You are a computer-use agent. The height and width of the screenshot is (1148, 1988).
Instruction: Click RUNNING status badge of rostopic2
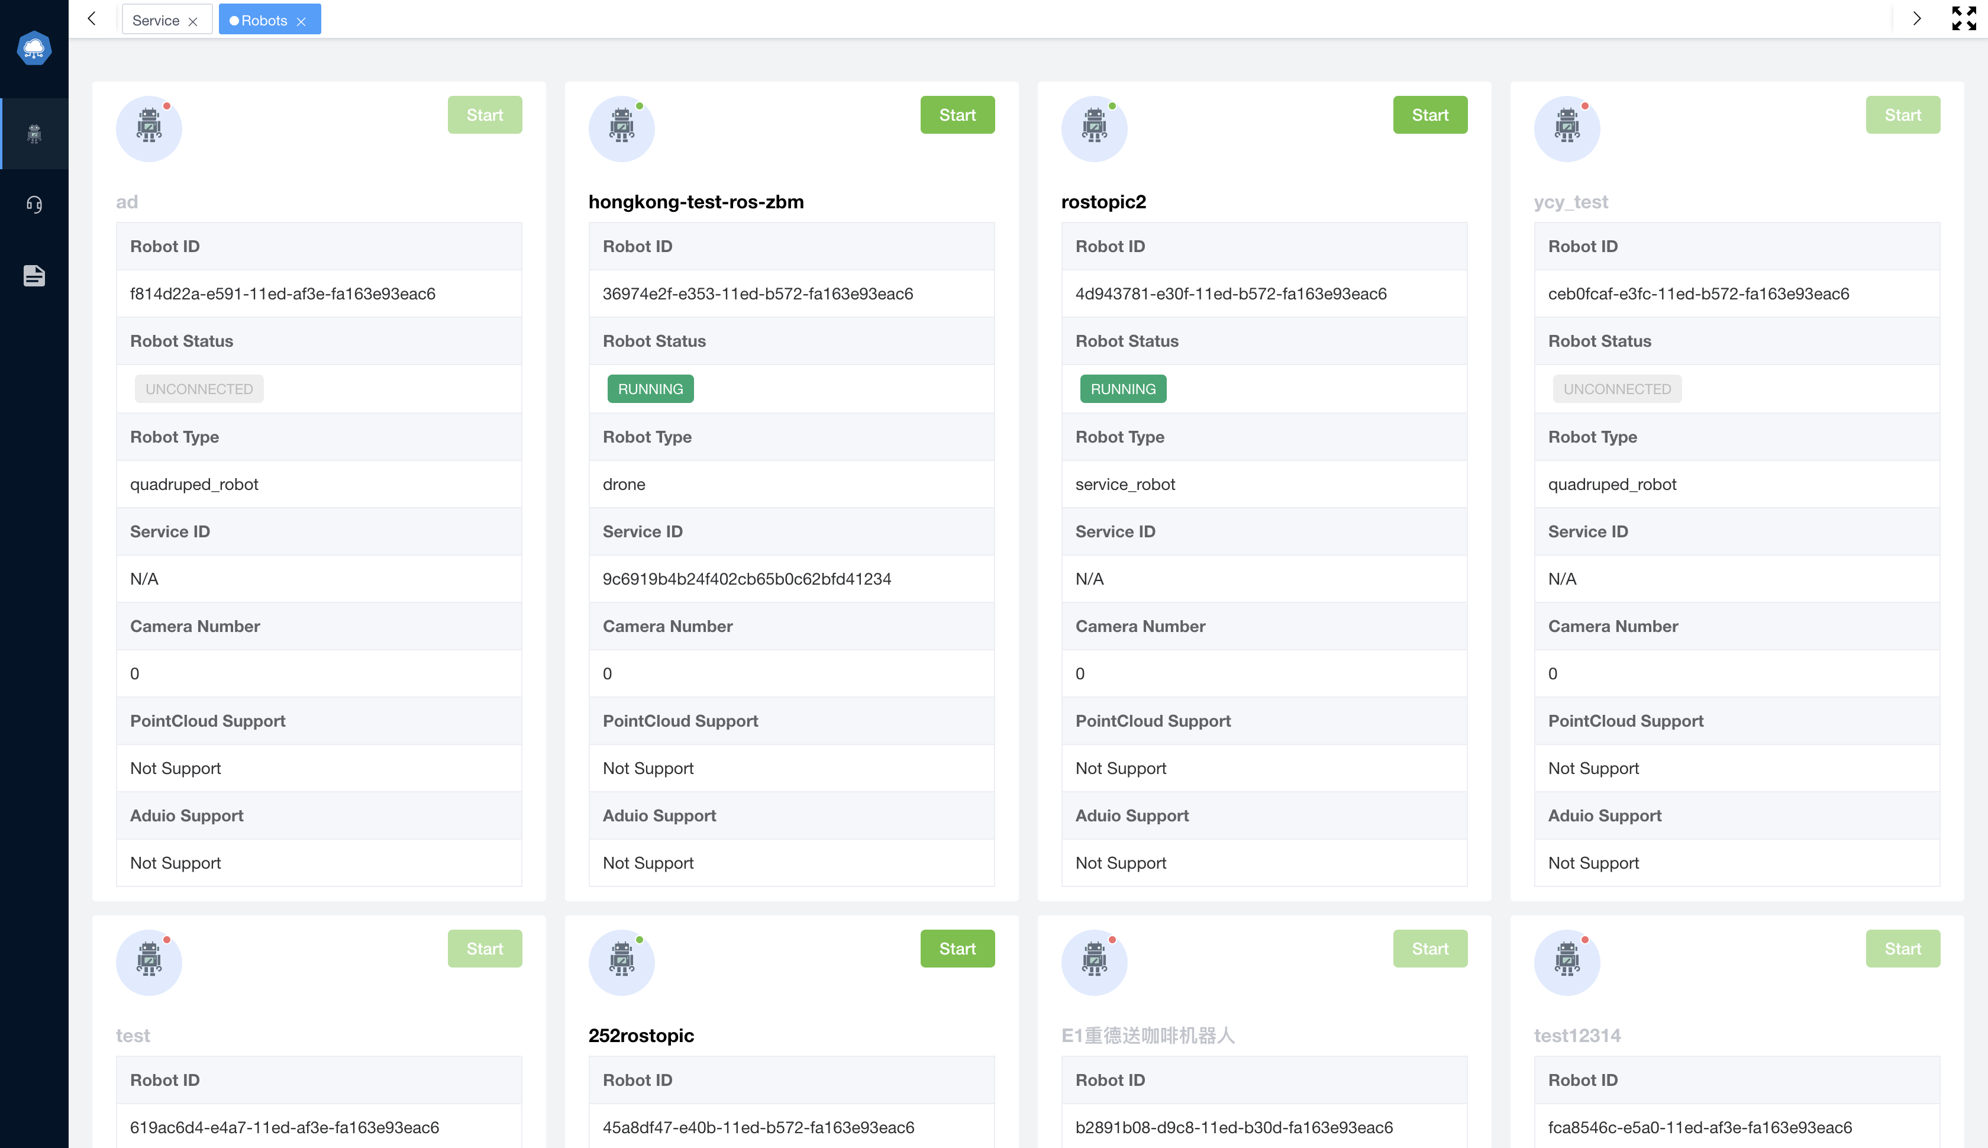(1122, 389)
